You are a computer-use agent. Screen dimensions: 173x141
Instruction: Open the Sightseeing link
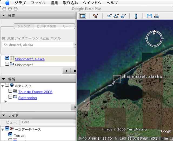(28, 98)
